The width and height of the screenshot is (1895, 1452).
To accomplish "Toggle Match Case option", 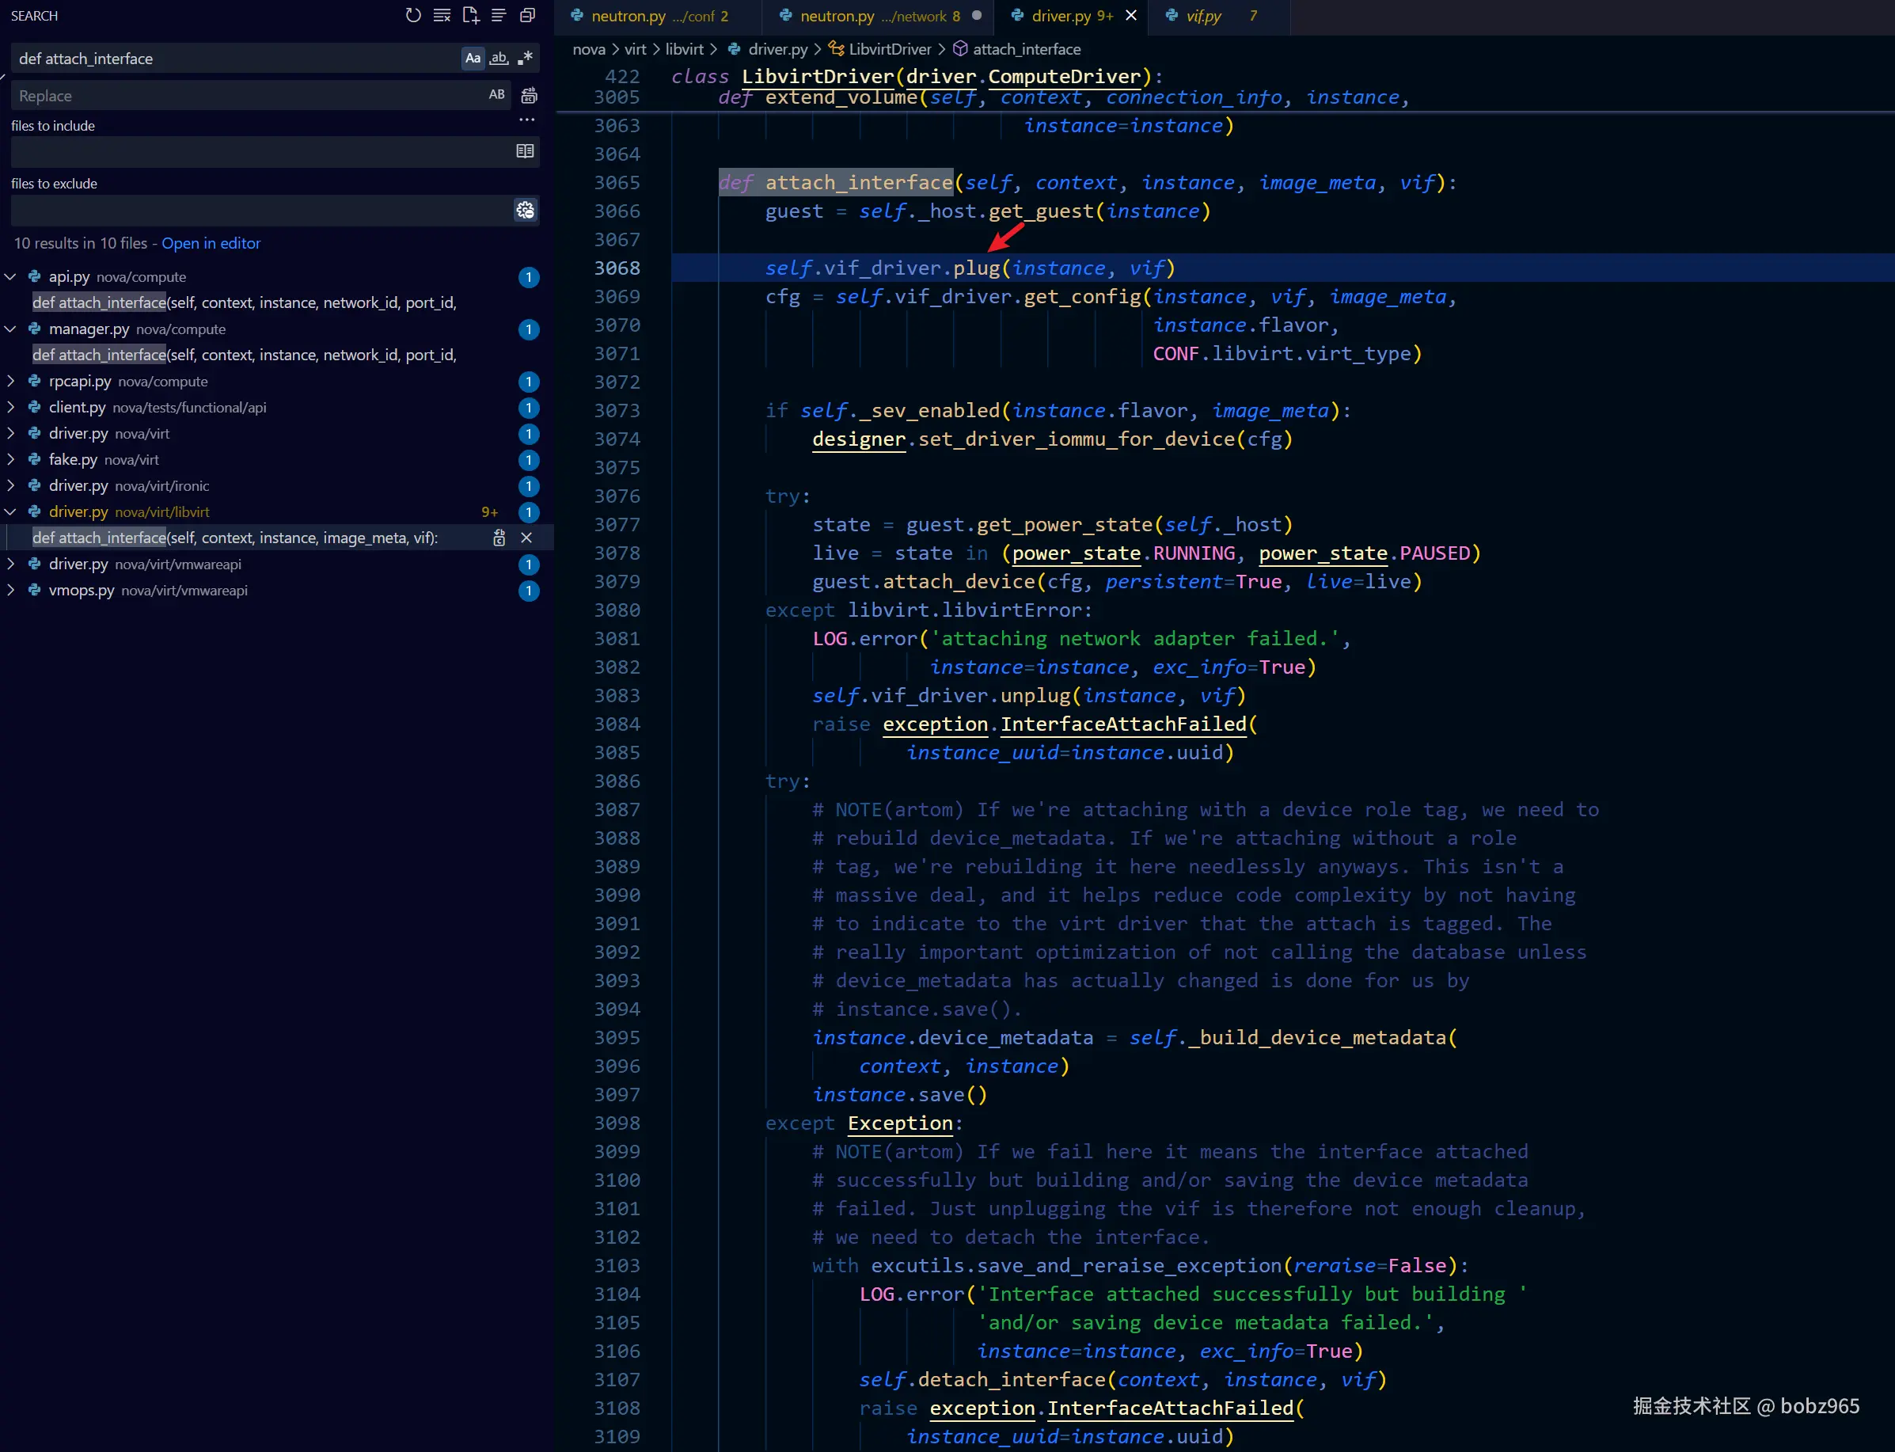I will (473, 58).
